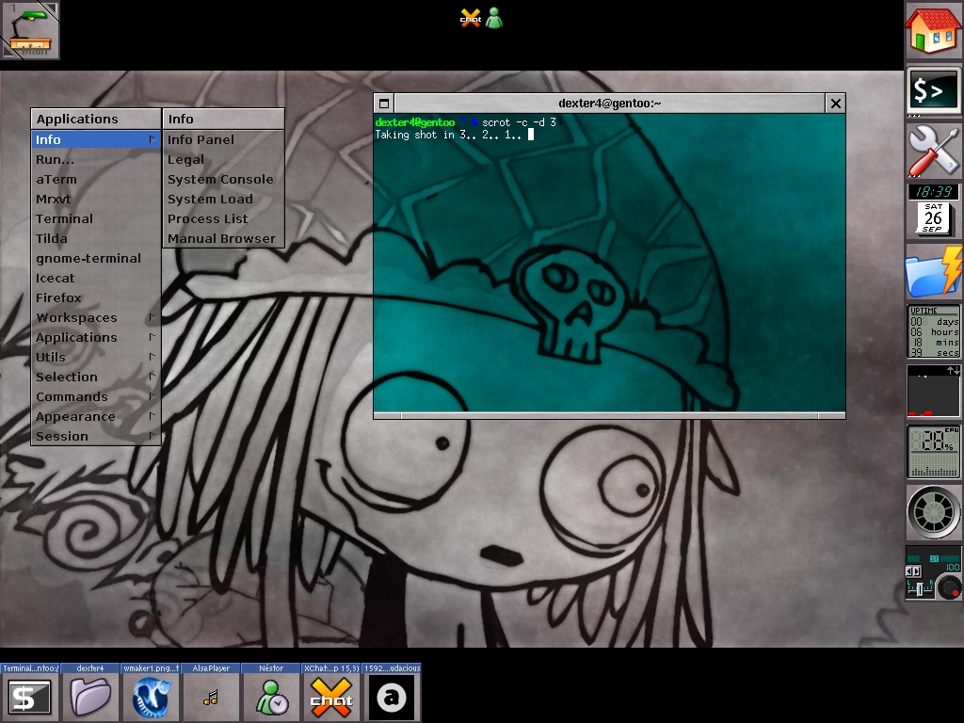
Task: Open the Home house dock icon
Action: point(933,31)
